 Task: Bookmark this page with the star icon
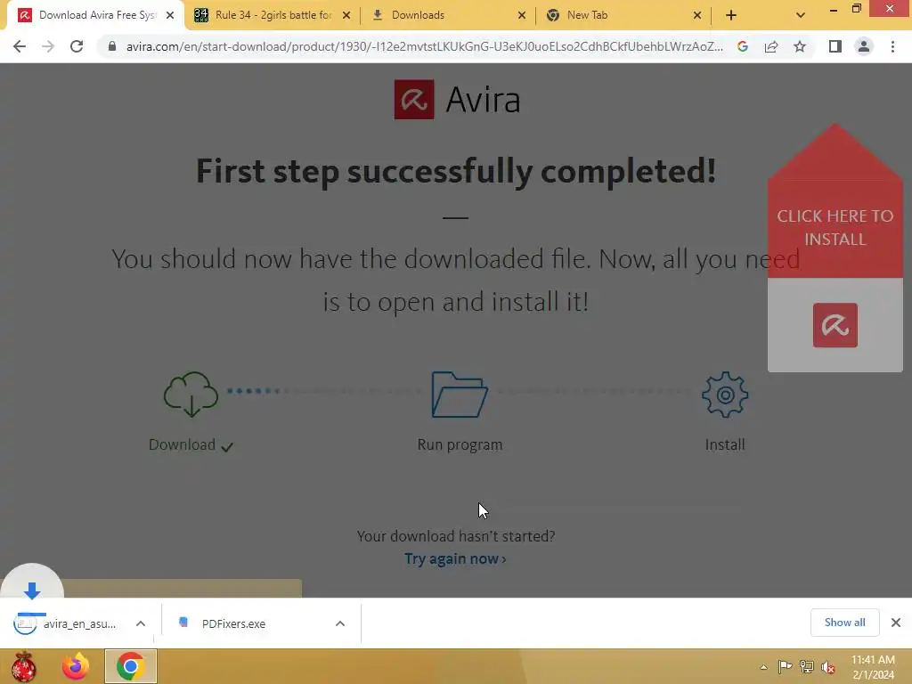point(800,46)
